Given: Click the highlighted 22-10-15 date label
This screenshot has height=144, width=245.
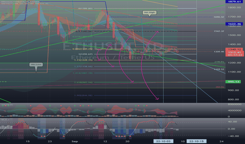Looking at the screenshot, I should (196, 141).
